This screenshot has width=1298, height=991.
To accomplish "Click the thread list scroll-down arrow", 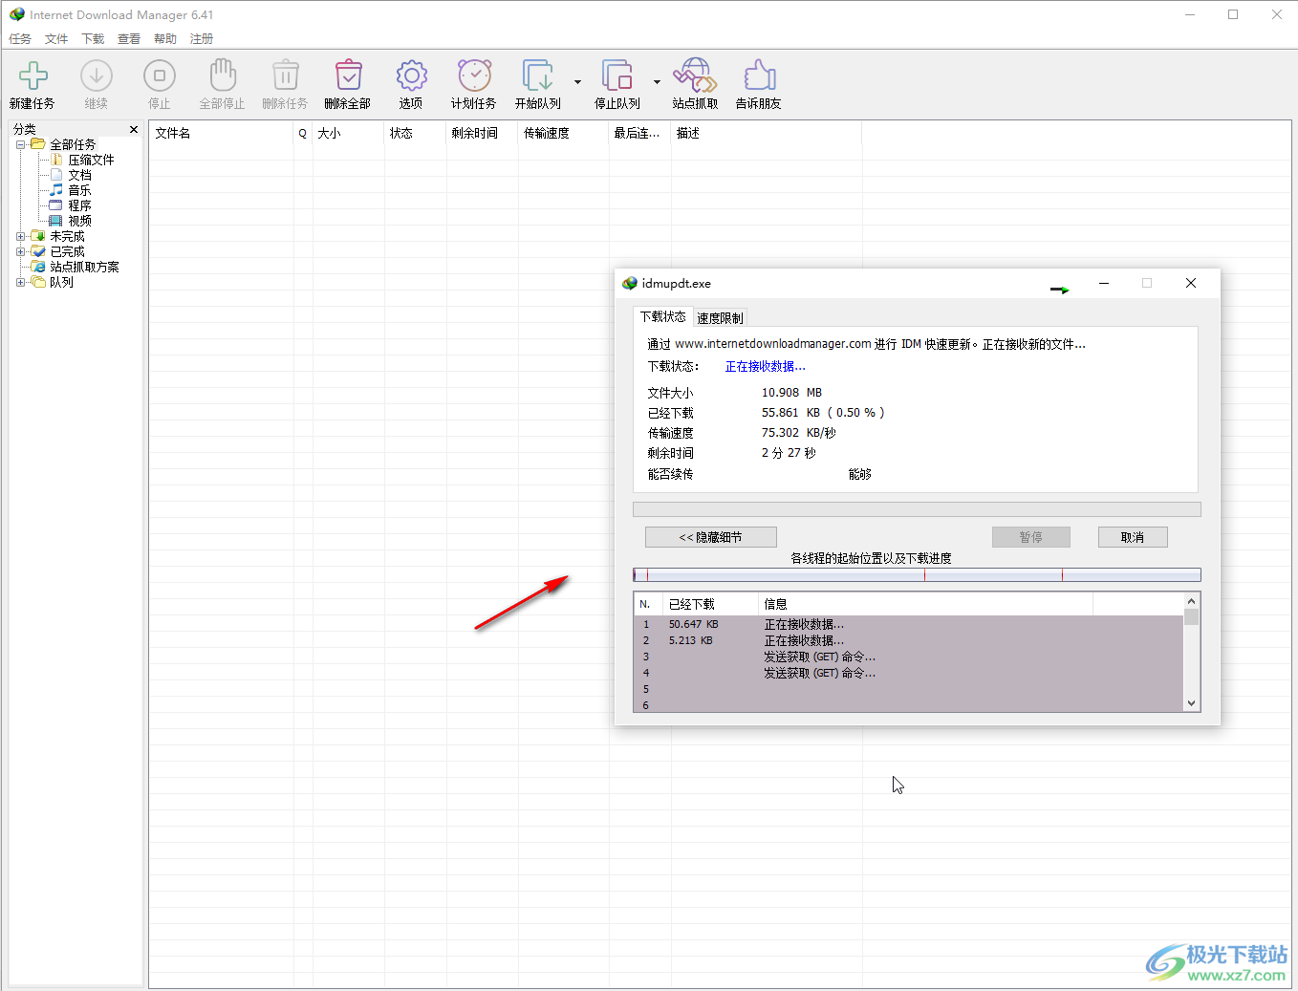I will (1191, 703).
